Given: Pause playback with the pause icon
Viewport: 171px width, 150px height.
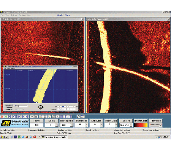Looking at the screenshot, I should click(32, 116).
